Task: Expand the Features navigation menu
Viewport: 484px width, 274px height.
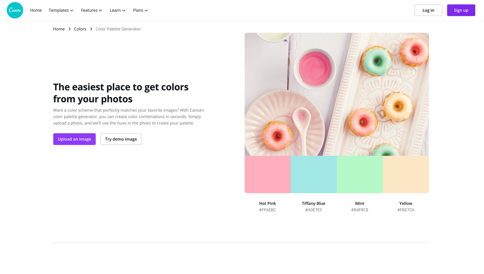Action: pos(91,10)
